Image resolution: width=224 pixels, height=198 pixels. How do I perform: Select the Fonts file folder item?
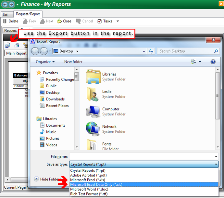(103, 144)
